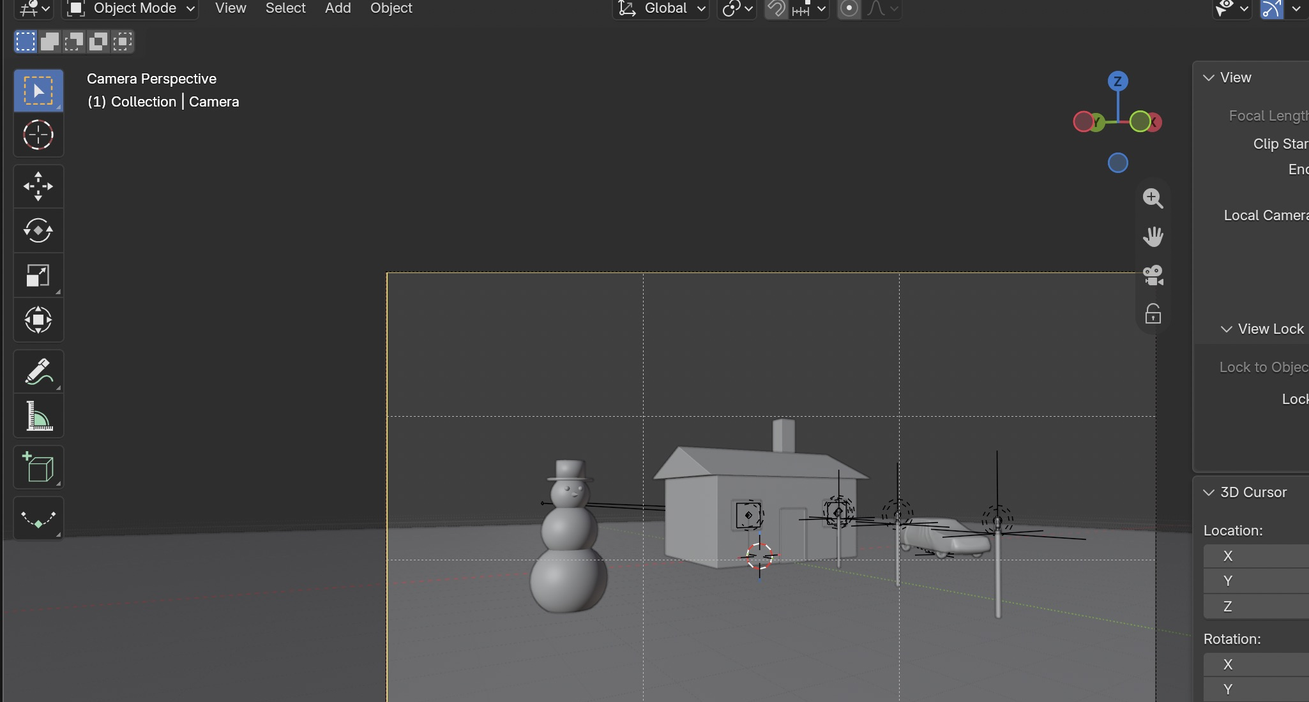Open proportional editing falloff dropdown
The image size is (1309, 702).
882,8
